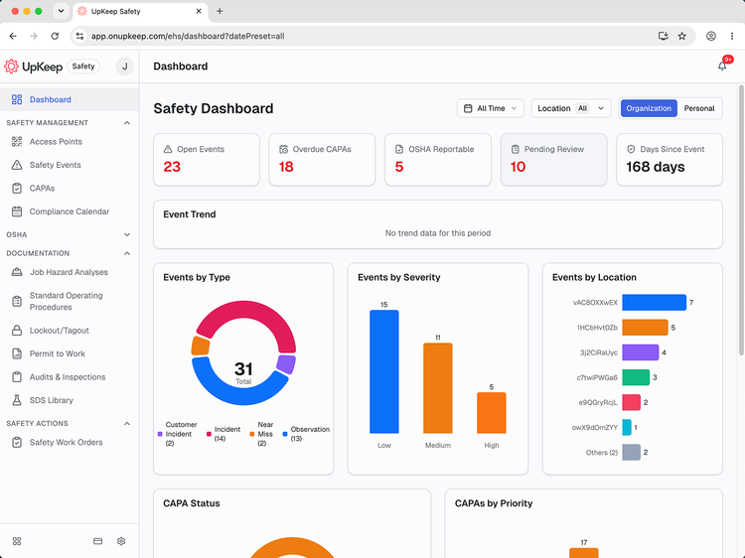Open Safety Events in the sidebar

click(x=70, y=165)
